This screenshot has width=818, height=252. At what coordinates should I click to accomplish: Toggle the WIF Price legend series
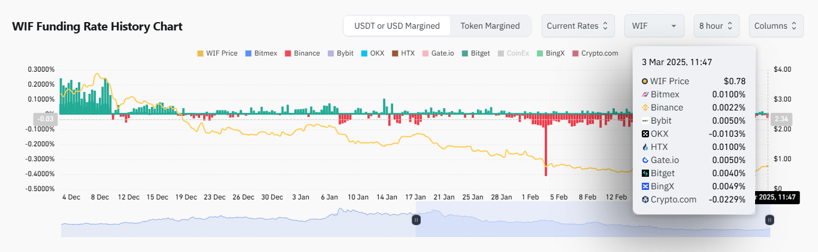pyautogui.click(x=217, y=53)
